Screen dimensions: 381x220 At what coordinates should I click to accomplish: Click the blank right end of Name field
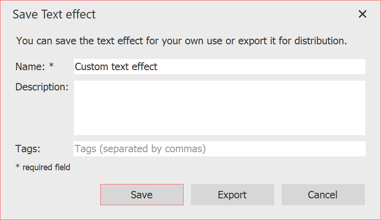[324, 67]
